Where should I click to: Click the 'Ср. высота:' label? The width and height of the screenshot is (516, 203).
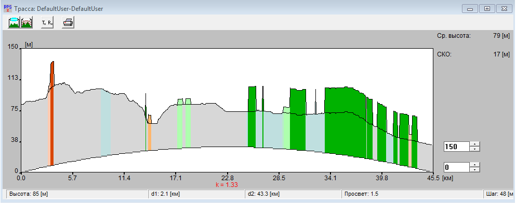[x=454, y=36]
